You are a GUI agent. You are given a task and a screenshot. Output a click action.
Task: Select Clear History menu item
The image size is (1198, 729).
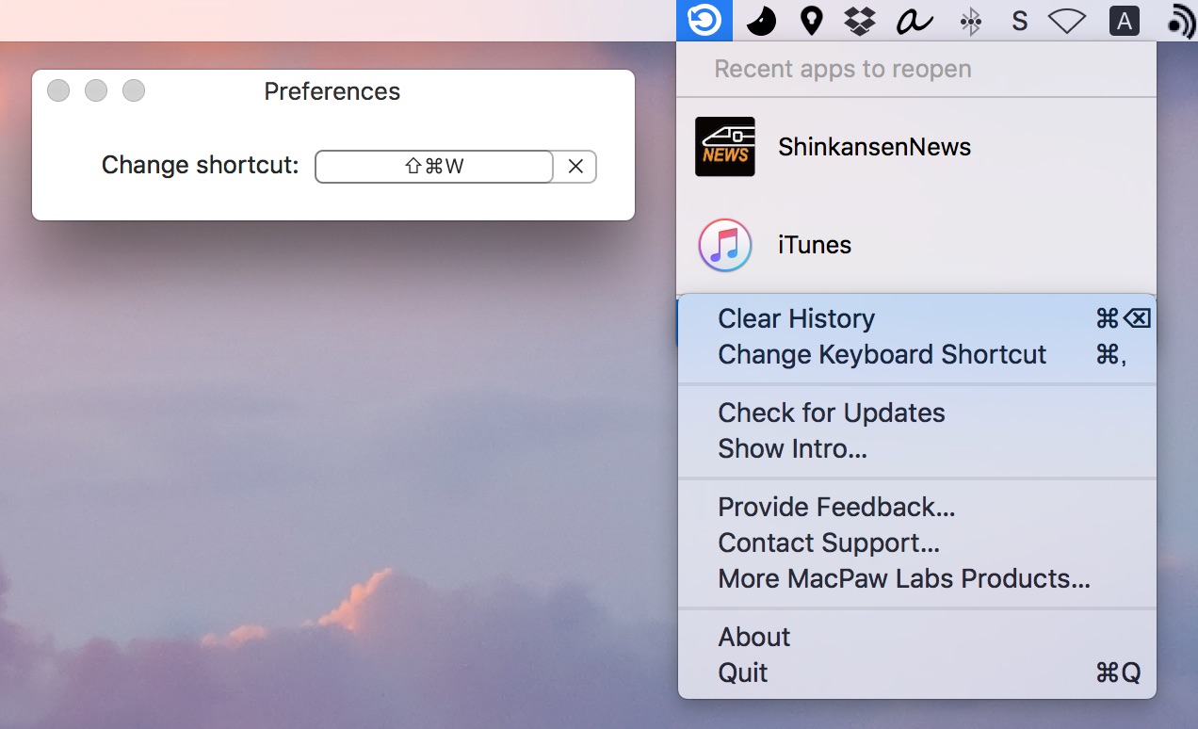916,318
